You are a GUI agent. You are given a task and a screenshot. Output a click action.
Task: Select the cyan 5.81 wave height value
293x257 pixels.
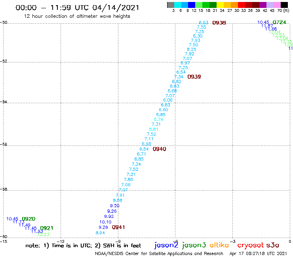(153, 129)
